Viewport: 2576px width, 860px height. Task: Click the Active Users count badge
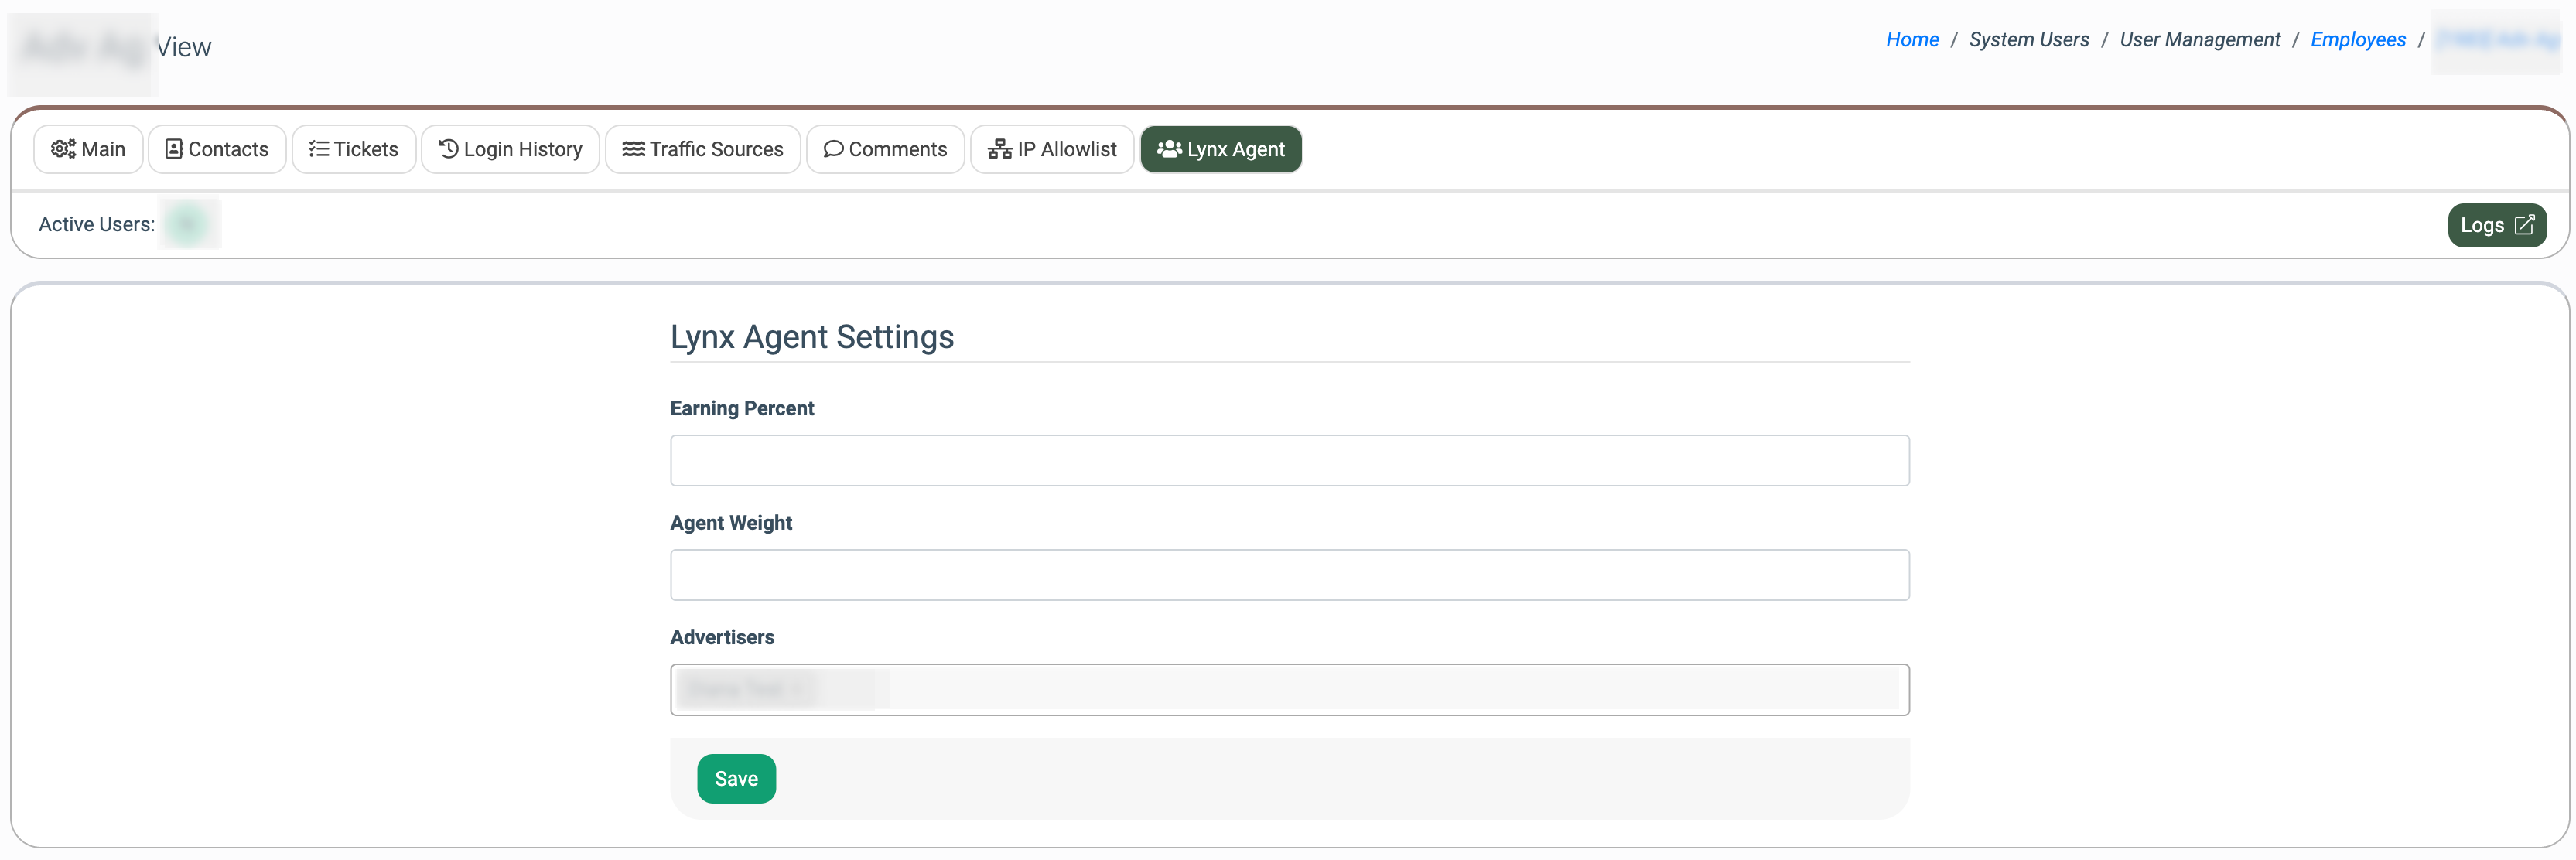pyautogui.click(x=188, y=224)
